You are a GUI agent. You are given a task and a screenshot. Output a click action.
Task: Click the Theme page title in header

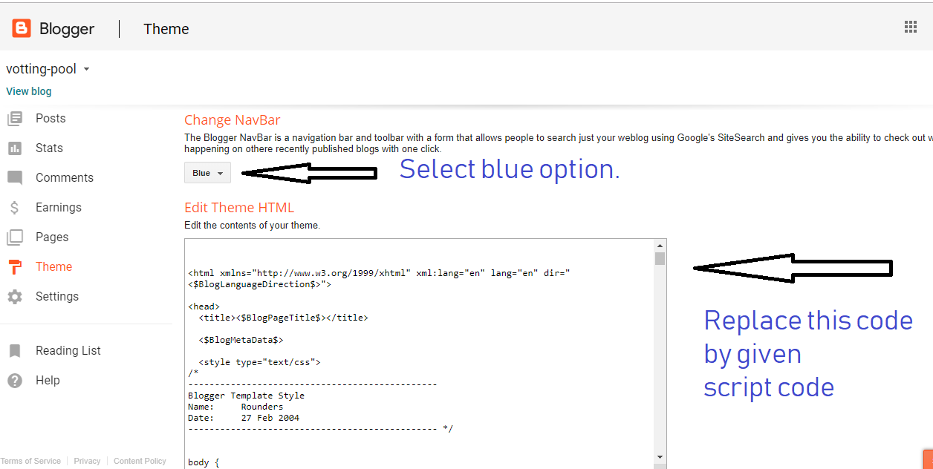coord(166,29)
